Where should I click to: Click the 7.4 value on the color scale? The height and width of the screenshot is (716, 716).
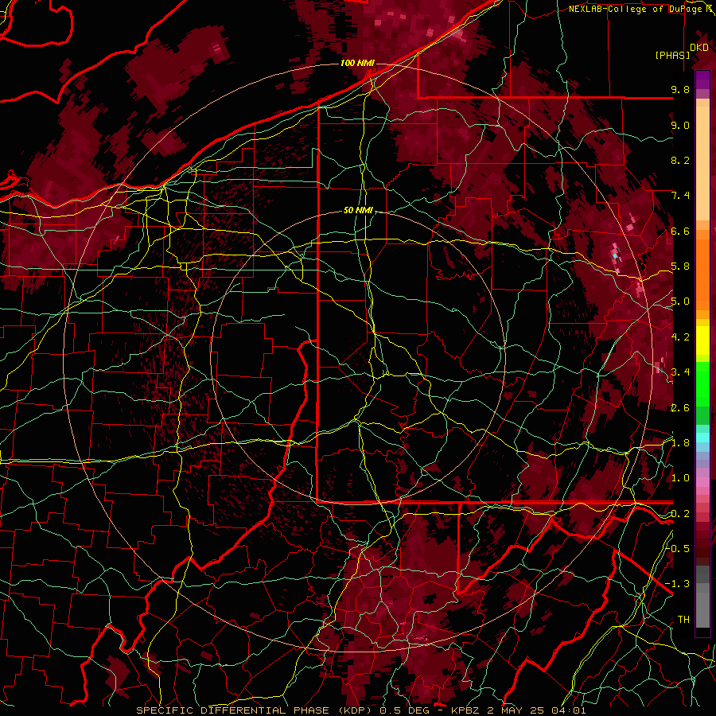coord(680,196)
